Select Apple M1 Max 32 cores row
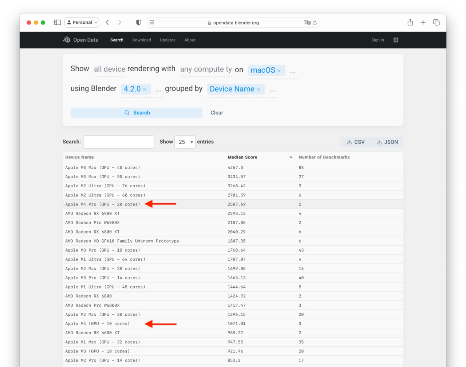This screenshot has width=466, height=367. coord(233,342)
